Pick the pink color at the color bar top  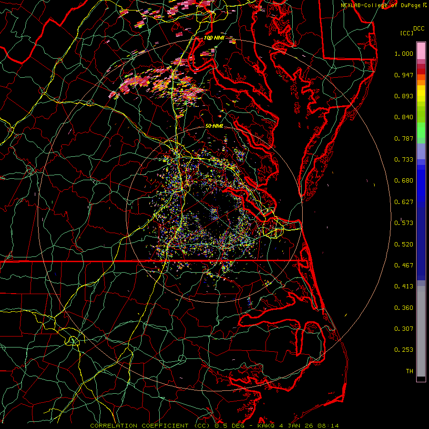[421, 50]
